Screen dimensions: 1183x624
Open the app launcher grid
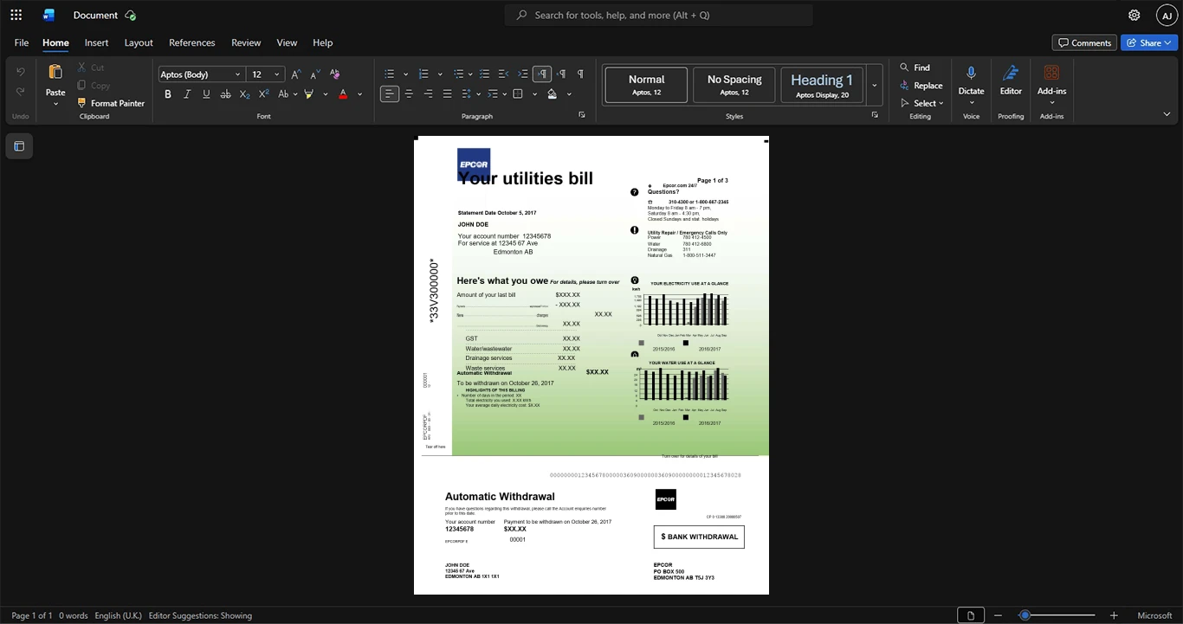pyautogui.click(x=16, y=15)
